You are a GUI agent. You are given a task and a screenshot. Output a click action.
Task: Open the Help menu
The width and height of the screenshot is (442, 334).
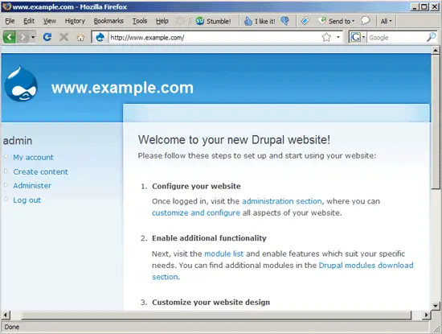(162, 21)
